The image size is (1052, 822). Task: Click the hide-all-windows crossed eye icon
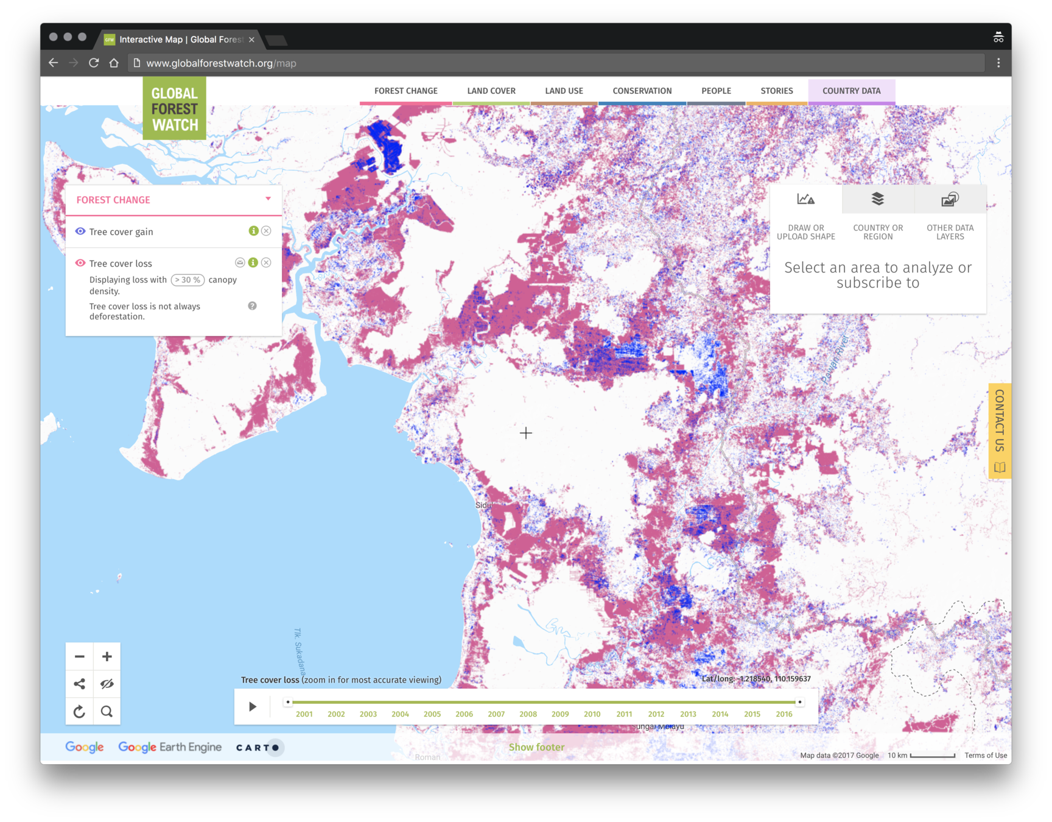(x=107, y=684)
